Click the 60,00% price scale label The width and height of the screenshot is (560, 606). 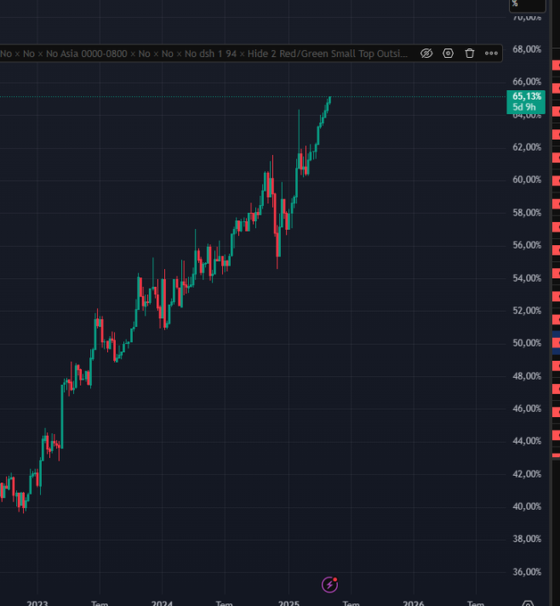pyautogui.click(x=527, y=180)
